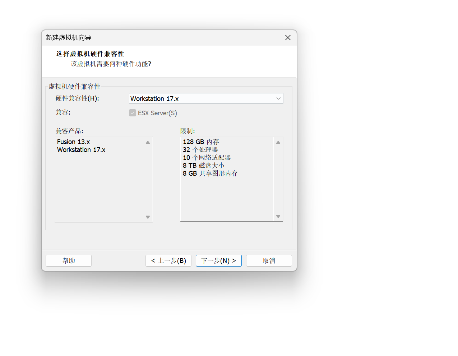This screenshot has width=458, height=356.
Task: Click the down arrow of 限制 scrollbar
Action: pyautogui.click(x=278, y=216)
